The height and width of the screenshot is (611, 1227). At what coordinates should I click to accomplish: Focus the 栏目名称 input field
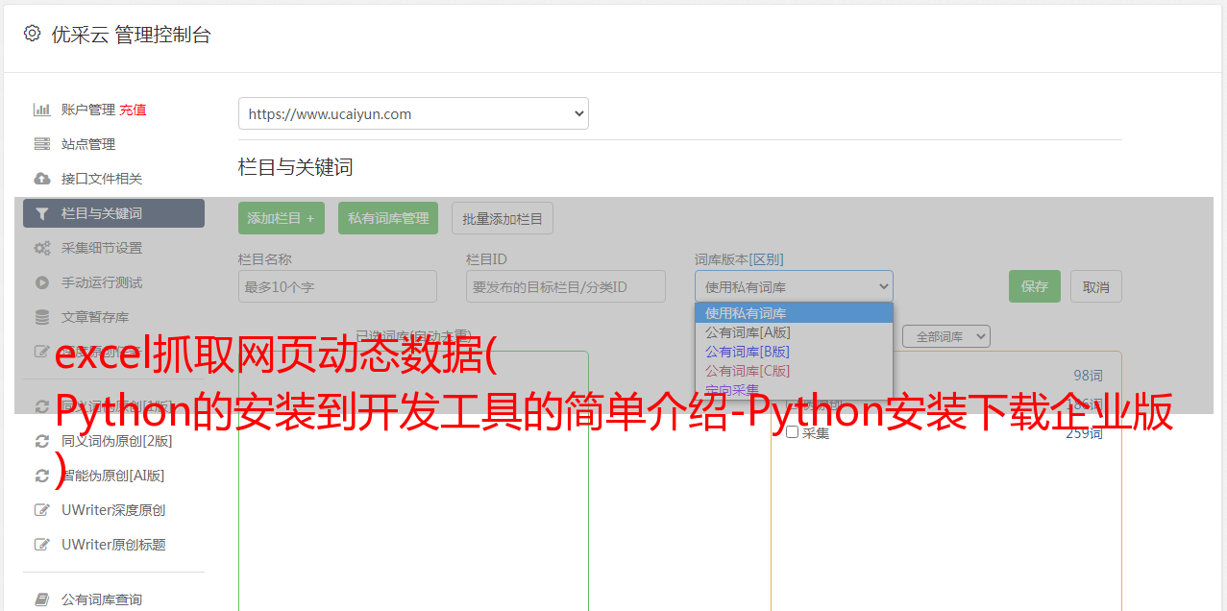tap(337, 286)
